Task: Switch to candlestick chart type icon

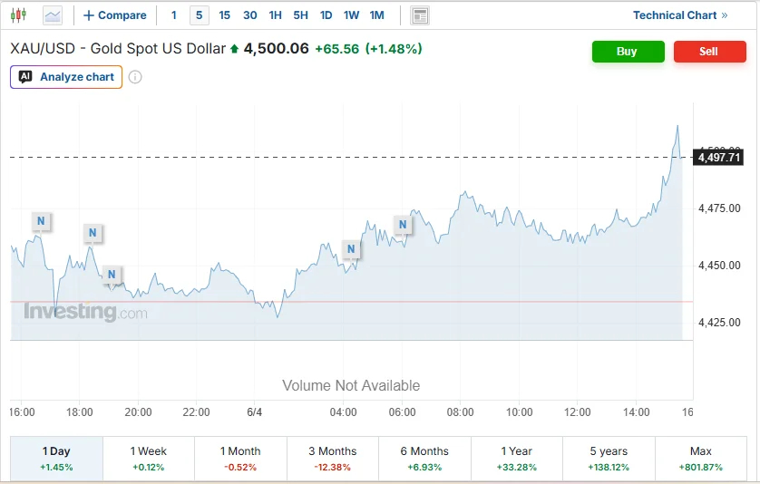Action: 18,15
